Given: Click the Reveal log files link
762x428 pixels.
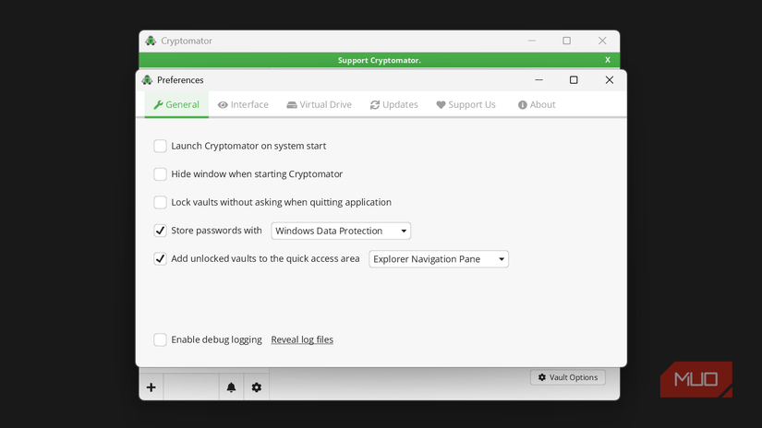Looking at the screenshot, I should [302, 339].
